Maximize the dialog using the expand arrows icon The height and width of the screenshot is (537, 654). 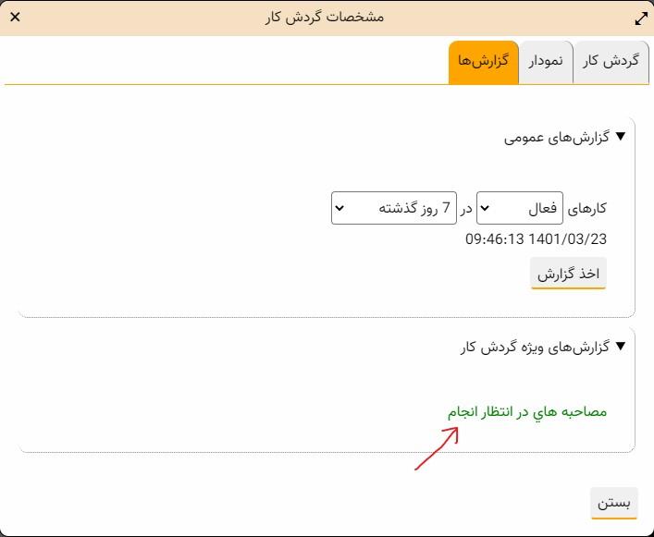tap(641, 18)
